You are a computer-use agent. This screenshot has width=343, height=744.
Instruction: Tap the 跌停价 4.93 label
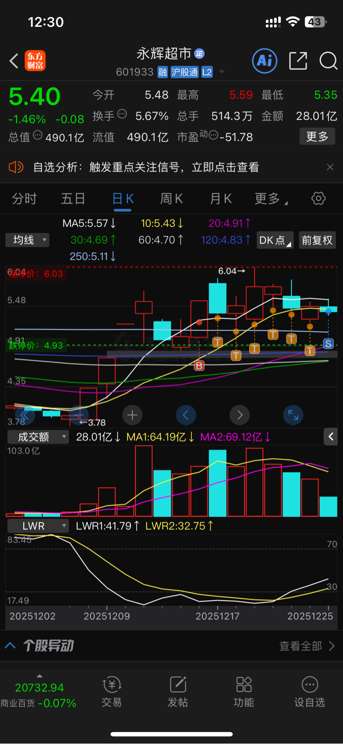coord(37,345)
